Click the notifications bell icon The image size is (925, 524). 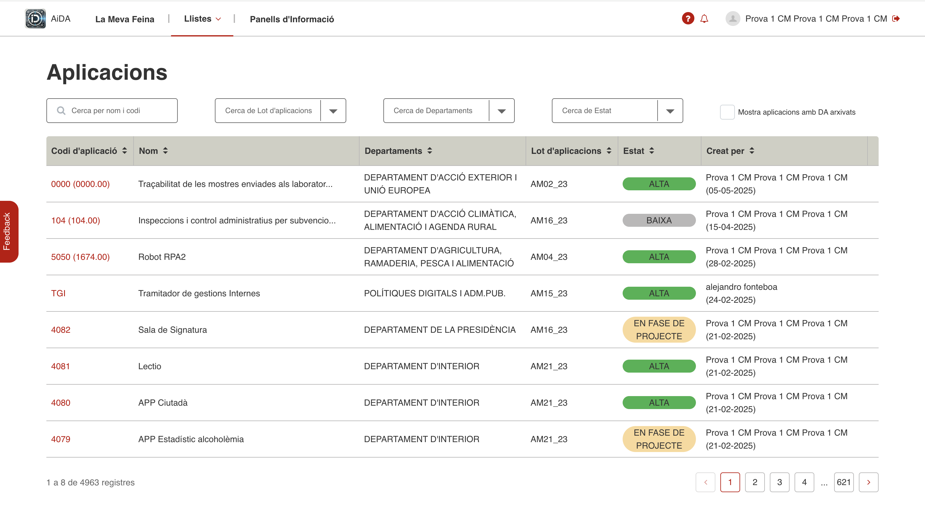pos(704,19)
